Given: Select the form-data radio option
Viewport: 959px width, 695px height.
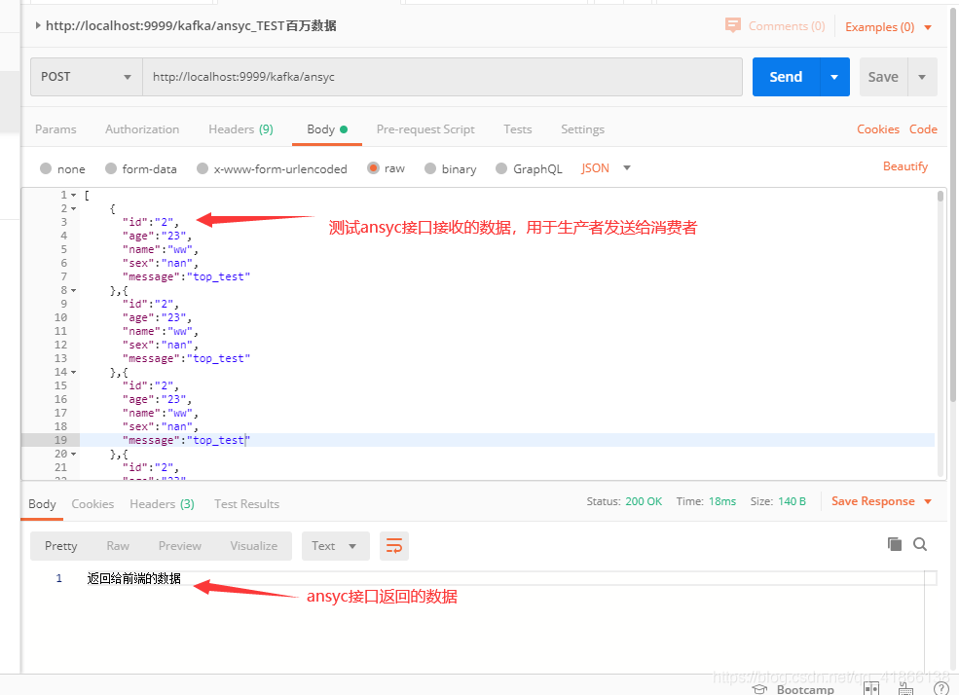Looking at the screenshot, I should click(111, 168).
